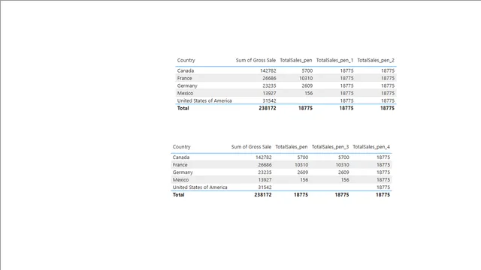Select France row label in lower table
The image size is (481, 270).
coord(180,165)
